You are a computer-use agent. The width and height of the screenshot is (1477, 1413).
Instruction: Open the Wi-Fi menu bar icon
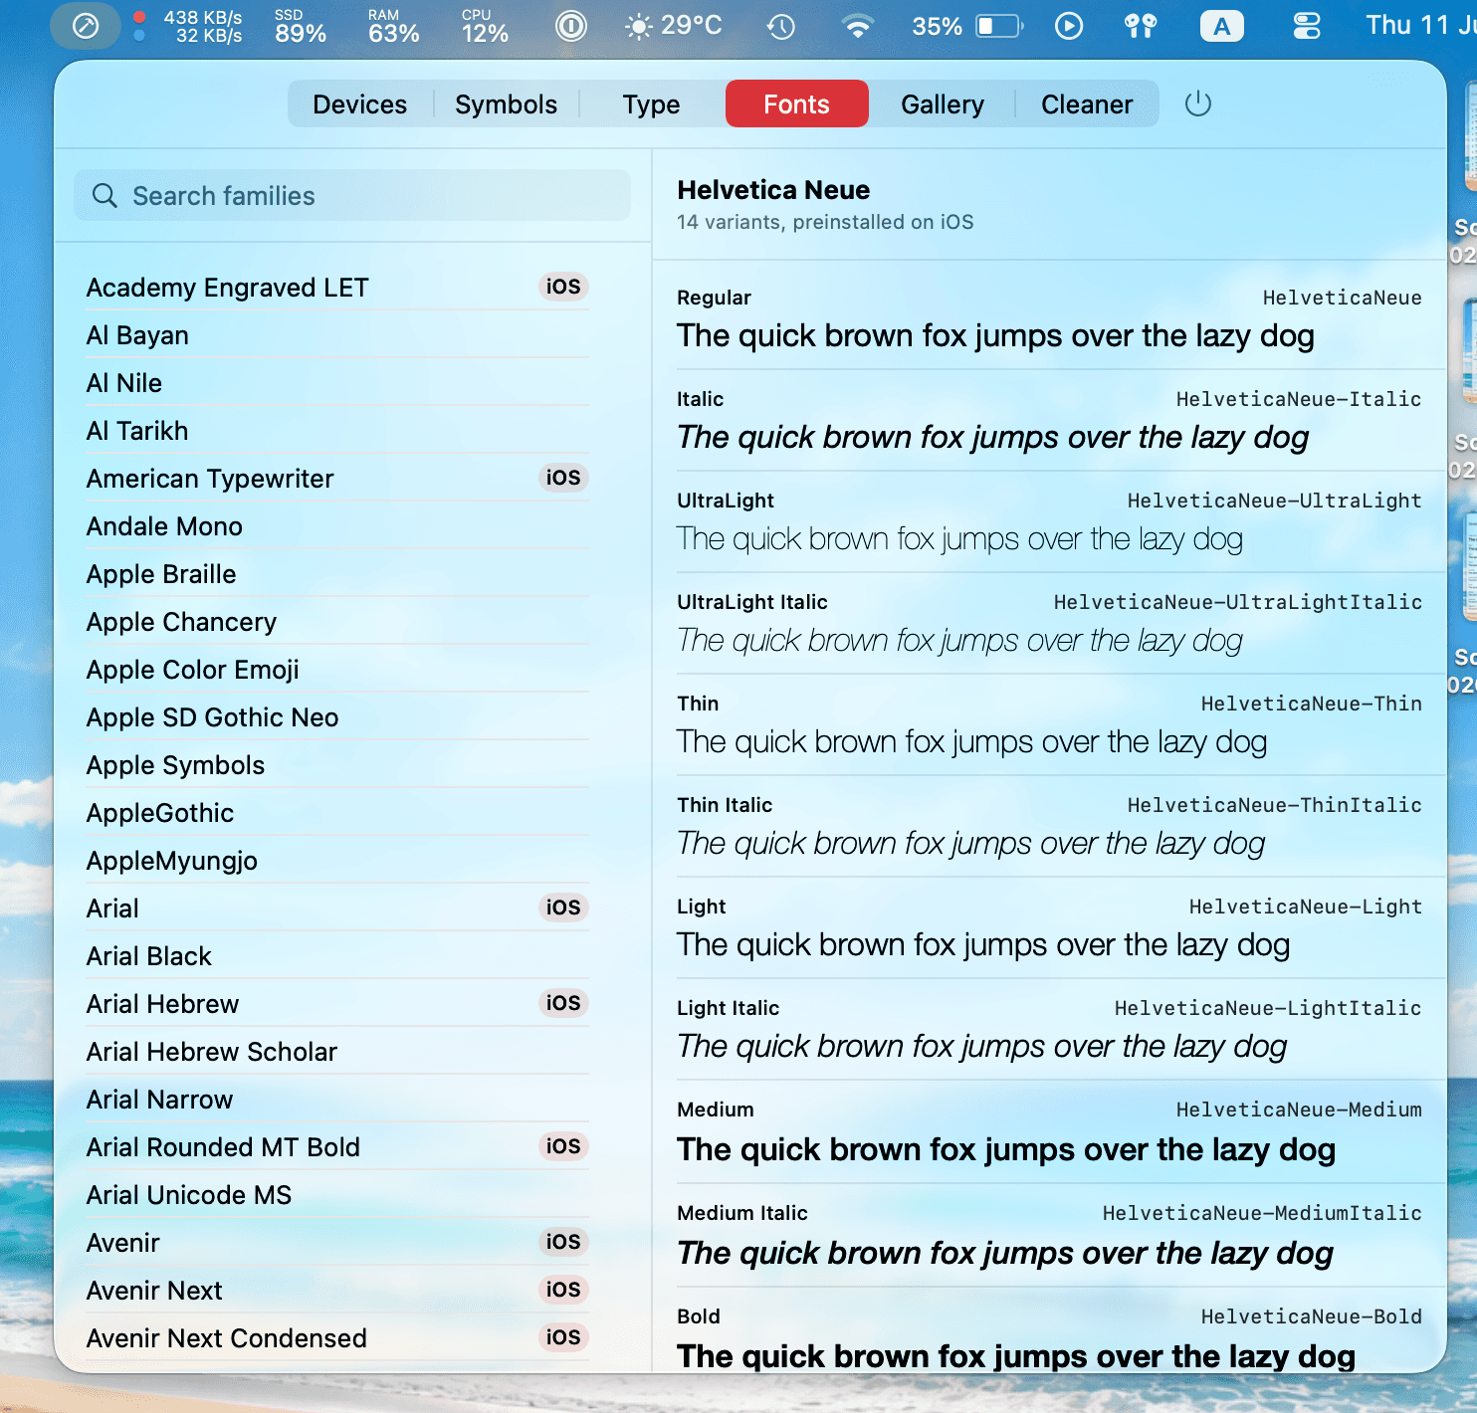[857, 26]
